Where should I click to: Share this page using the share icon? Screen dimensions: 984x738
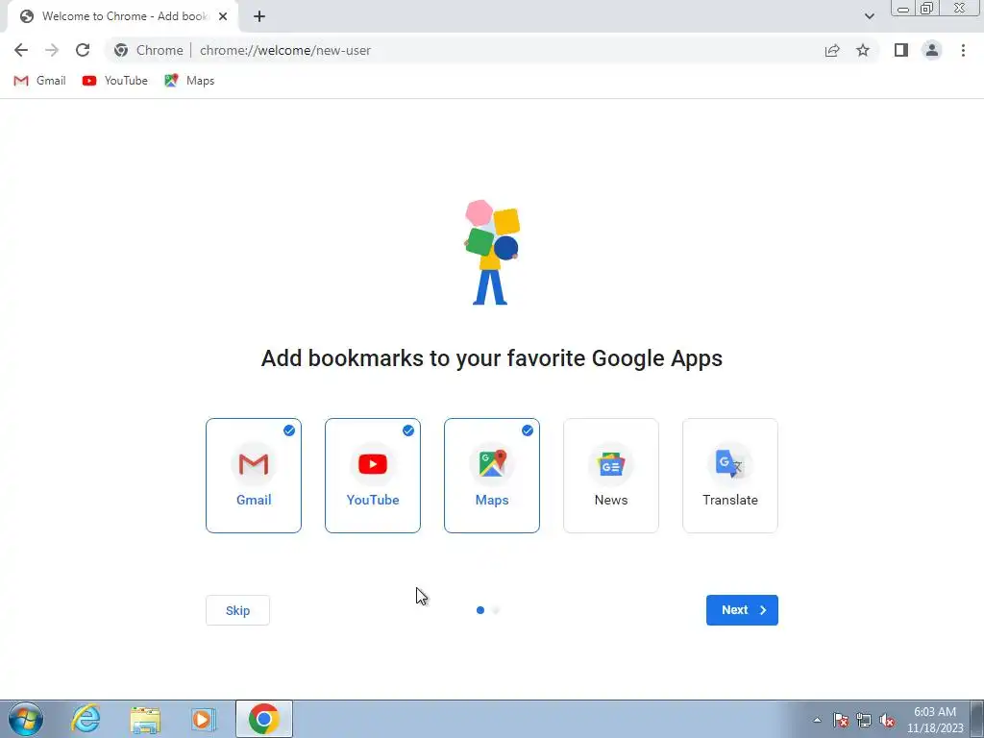pyautogui.click(x=832, y=50)
